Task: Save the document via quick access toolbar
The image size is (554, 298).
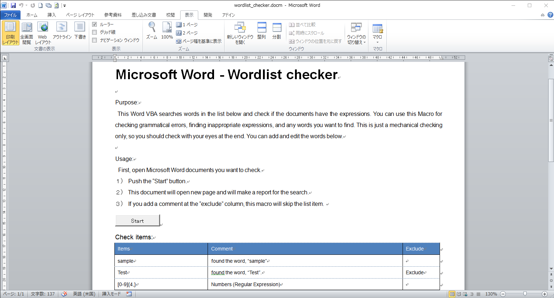Action: click(13, 5)
